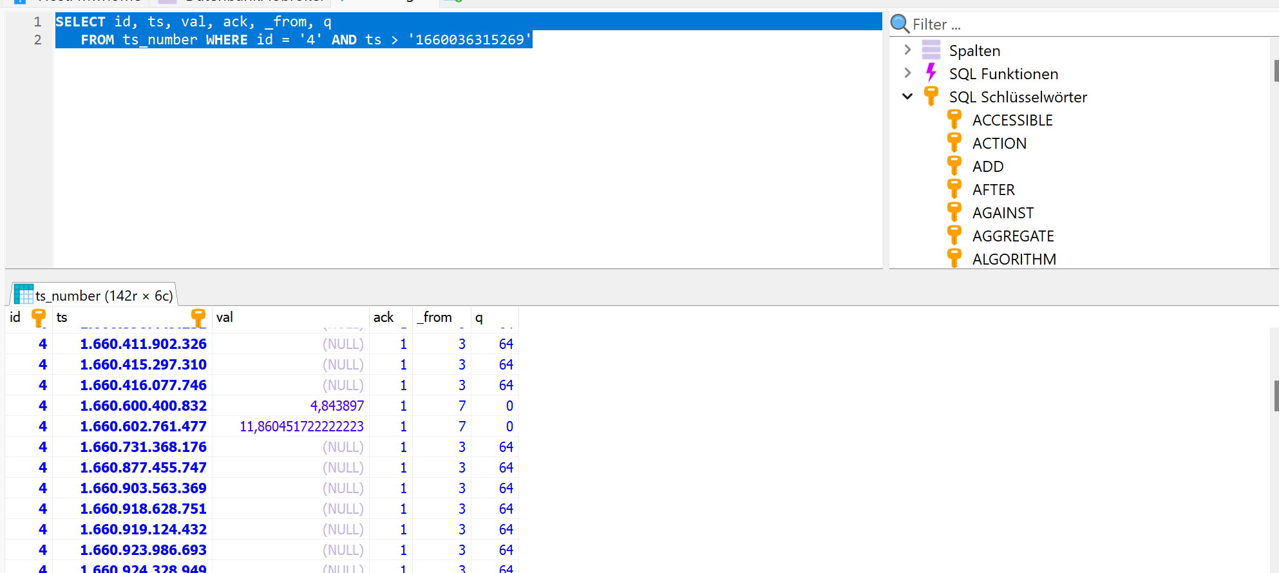The width and height of the screenshot is (1279, 573).
Task: Select the AFTER keyword
Action: pyautogui.click(x=993, y=190)
